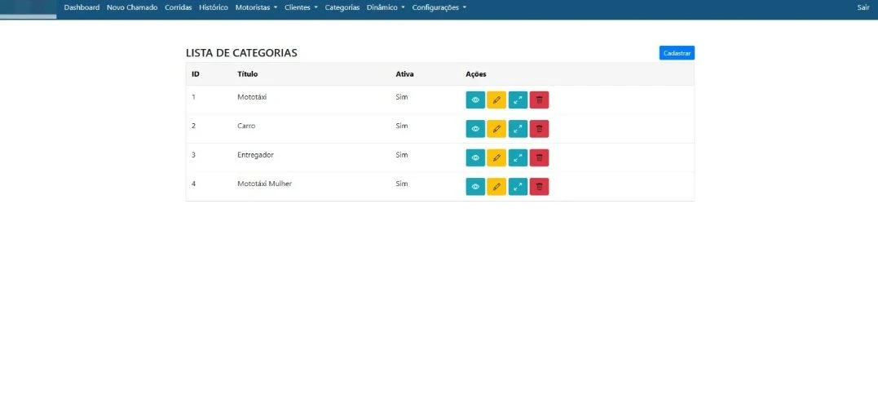Go to the Dashboard page

click(82, 7)
